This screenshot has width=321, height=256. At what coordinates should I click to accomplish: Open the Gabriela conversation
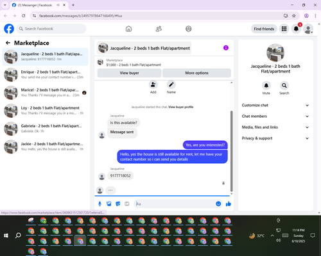tap(45, 129)
